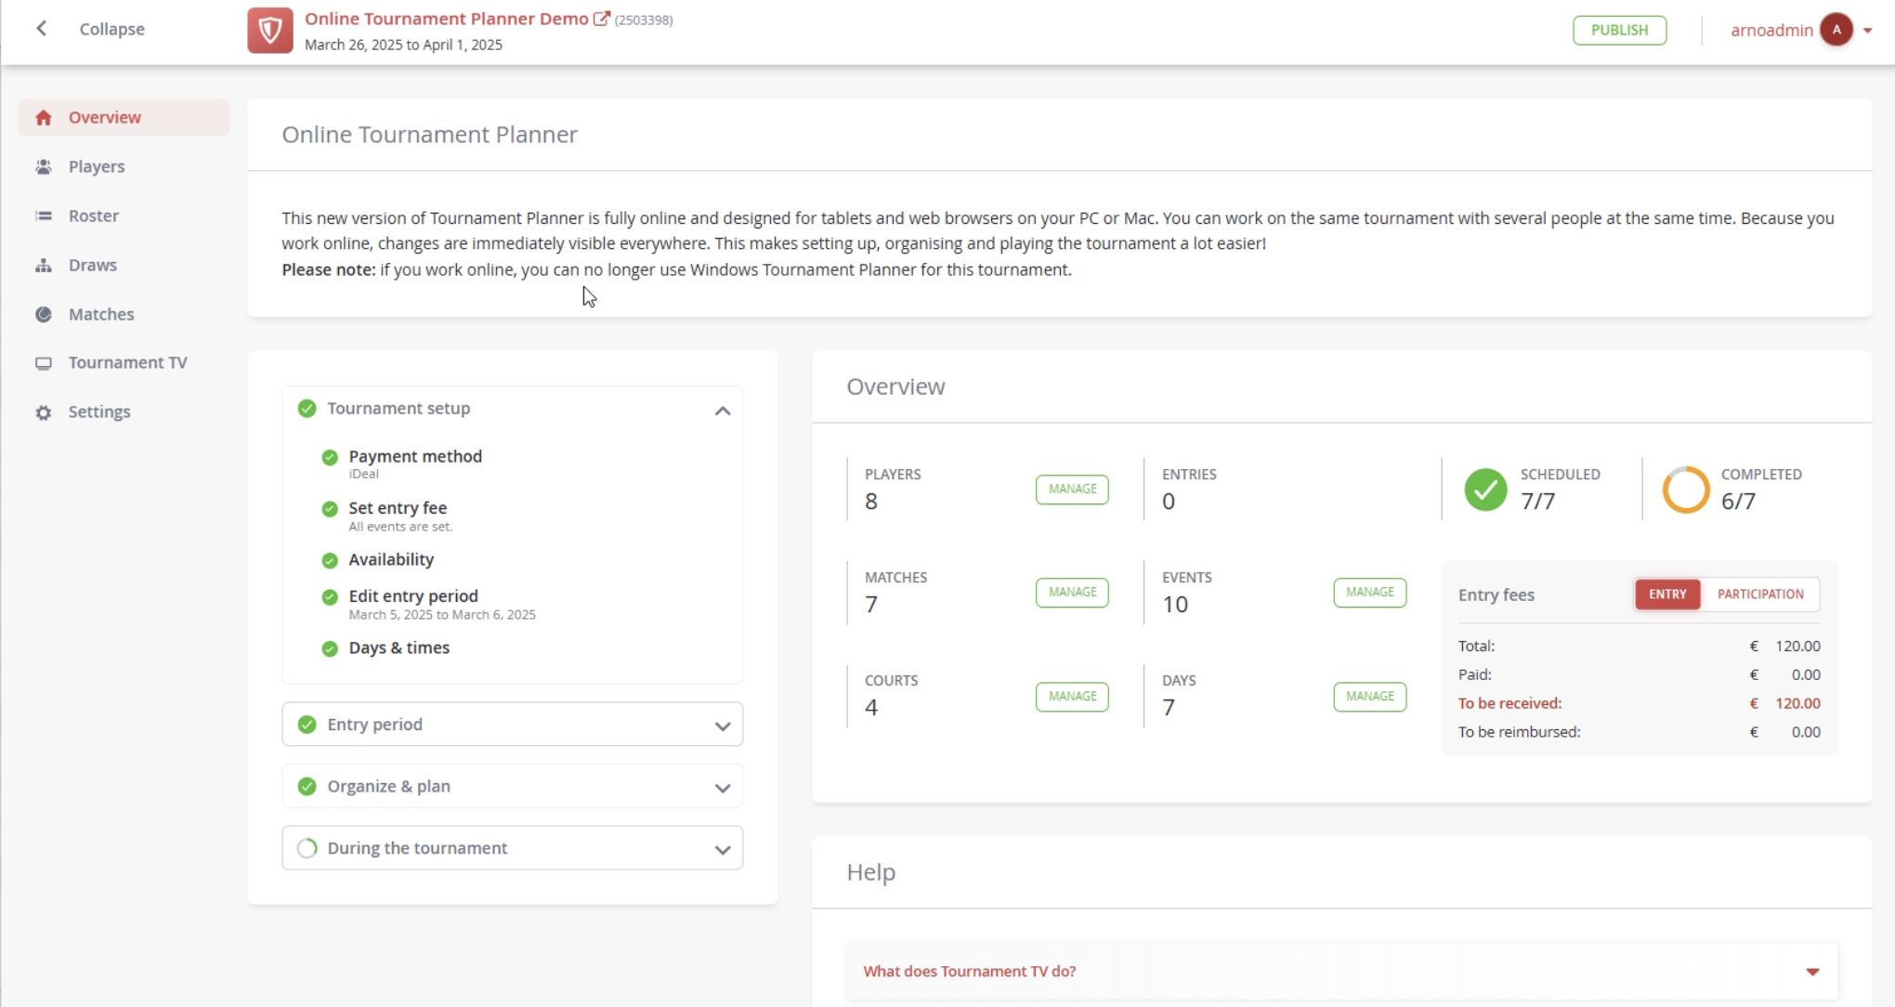Click the Players people icon

[x=43, y=167]
